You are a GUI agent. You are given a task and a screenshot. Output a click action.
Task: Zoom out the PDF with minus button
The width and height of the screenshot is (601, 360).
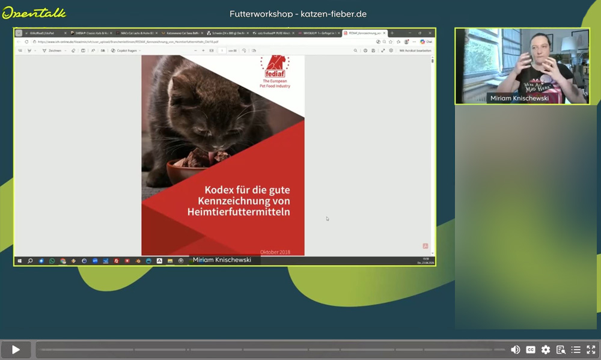[195, 50]
